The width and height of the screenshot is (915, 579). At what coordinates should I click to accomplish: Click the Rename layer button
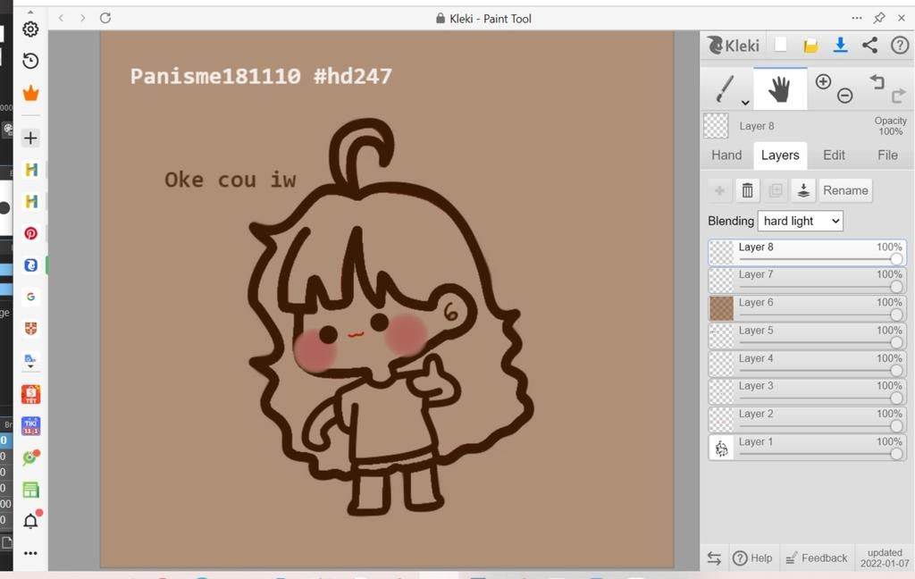point(845,191)
